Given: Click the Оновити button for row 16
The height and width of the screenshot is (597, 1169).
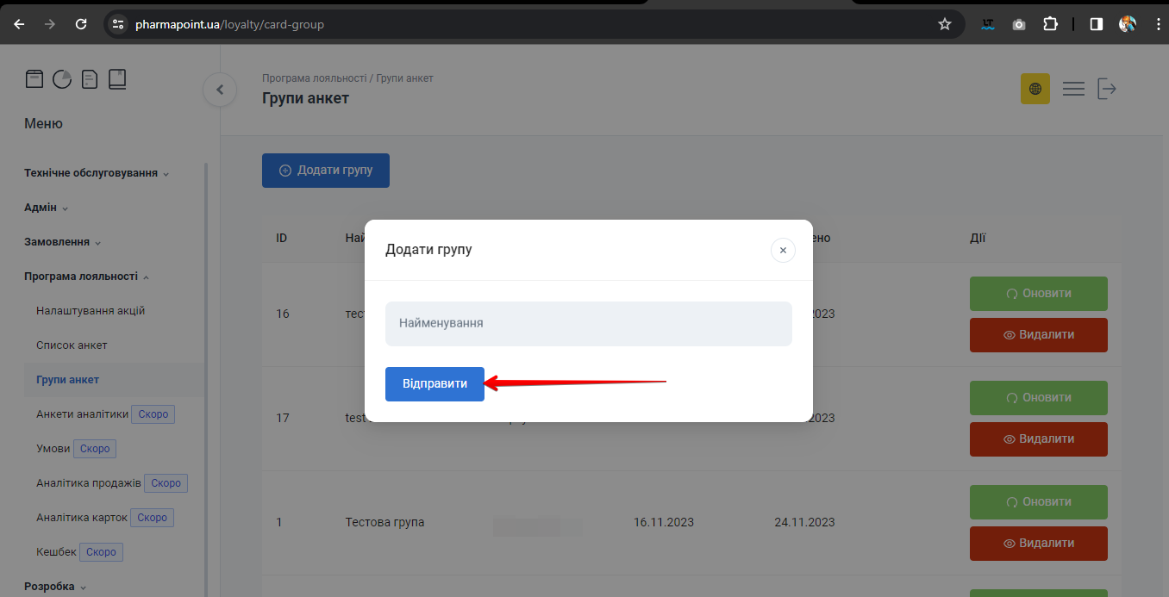Looking at the screenshot, I should [x=1038, y=294].
